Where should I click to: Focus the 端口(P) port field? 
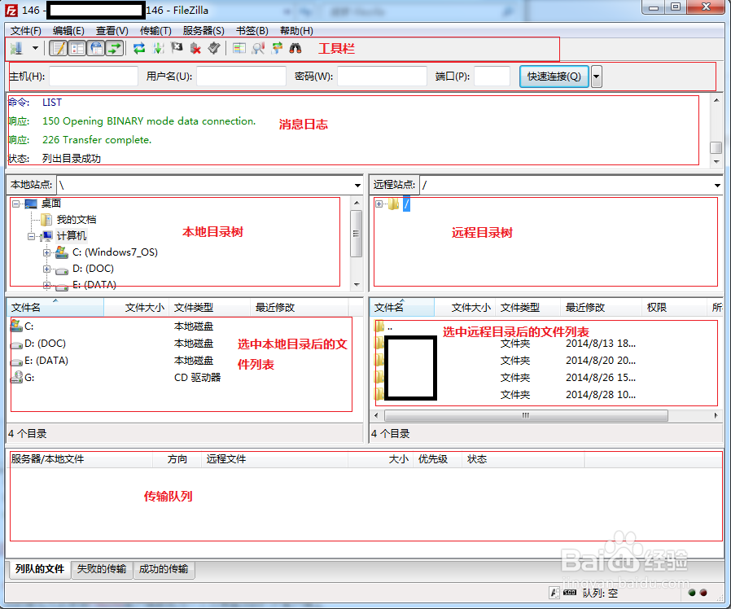point(492,76)
